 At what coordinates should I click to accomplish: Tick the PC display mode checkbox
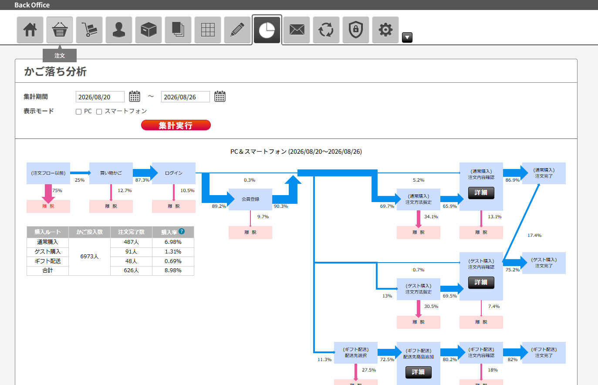[79, 112]
